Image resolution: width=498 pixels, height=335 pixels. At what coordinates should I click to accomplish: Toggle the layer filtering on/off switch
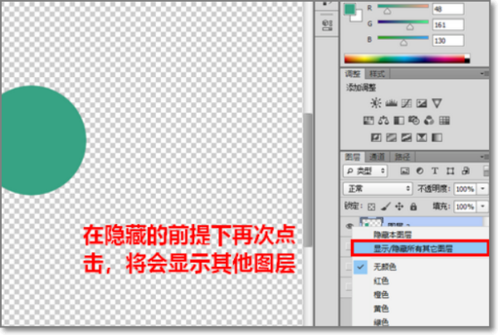[x=486, y=171]
